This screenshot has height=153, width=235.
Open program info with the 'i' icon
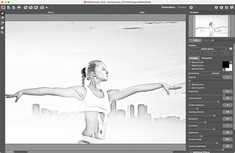pos(216,7)
